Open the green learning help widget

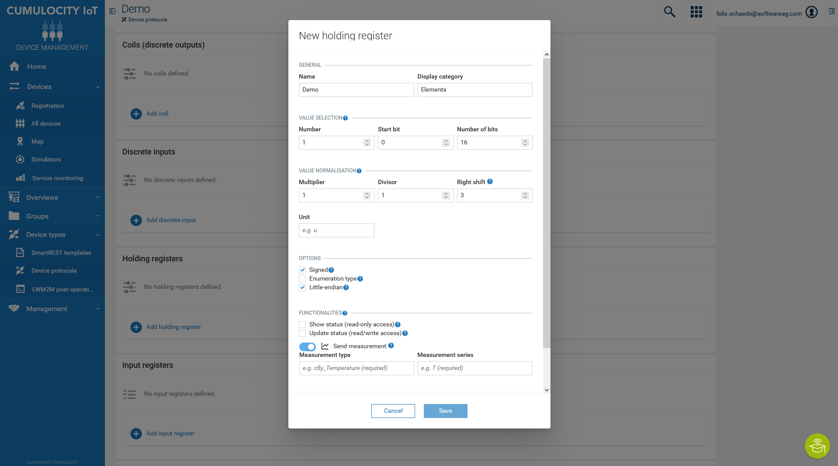click(817, 446)
